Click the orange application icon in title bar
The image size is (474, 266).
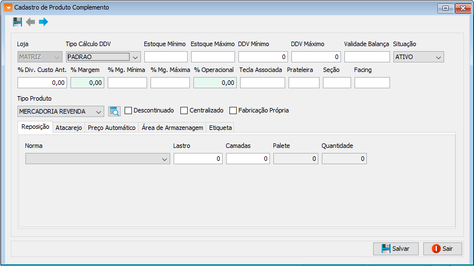point(8,7)
